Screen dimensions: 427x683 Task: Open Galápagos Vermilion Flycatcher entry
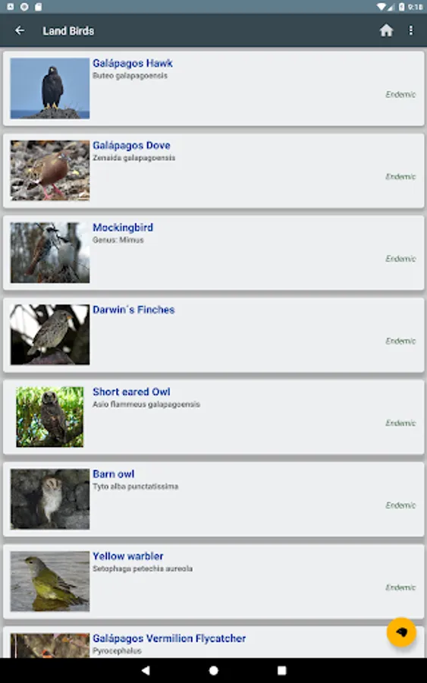click(x=169, y=638)
